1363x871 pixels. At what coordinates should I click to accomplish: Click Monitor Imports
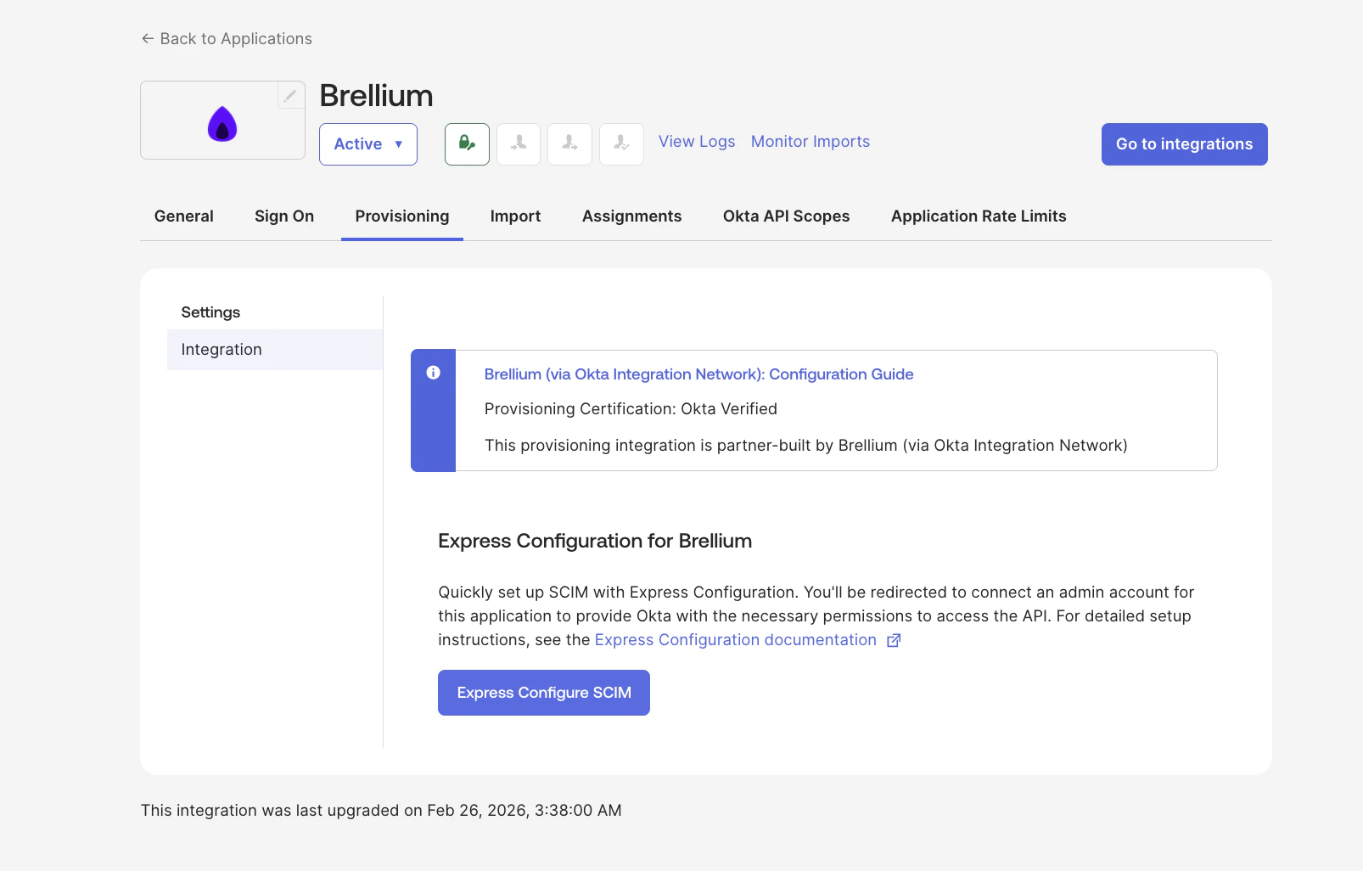809,141
